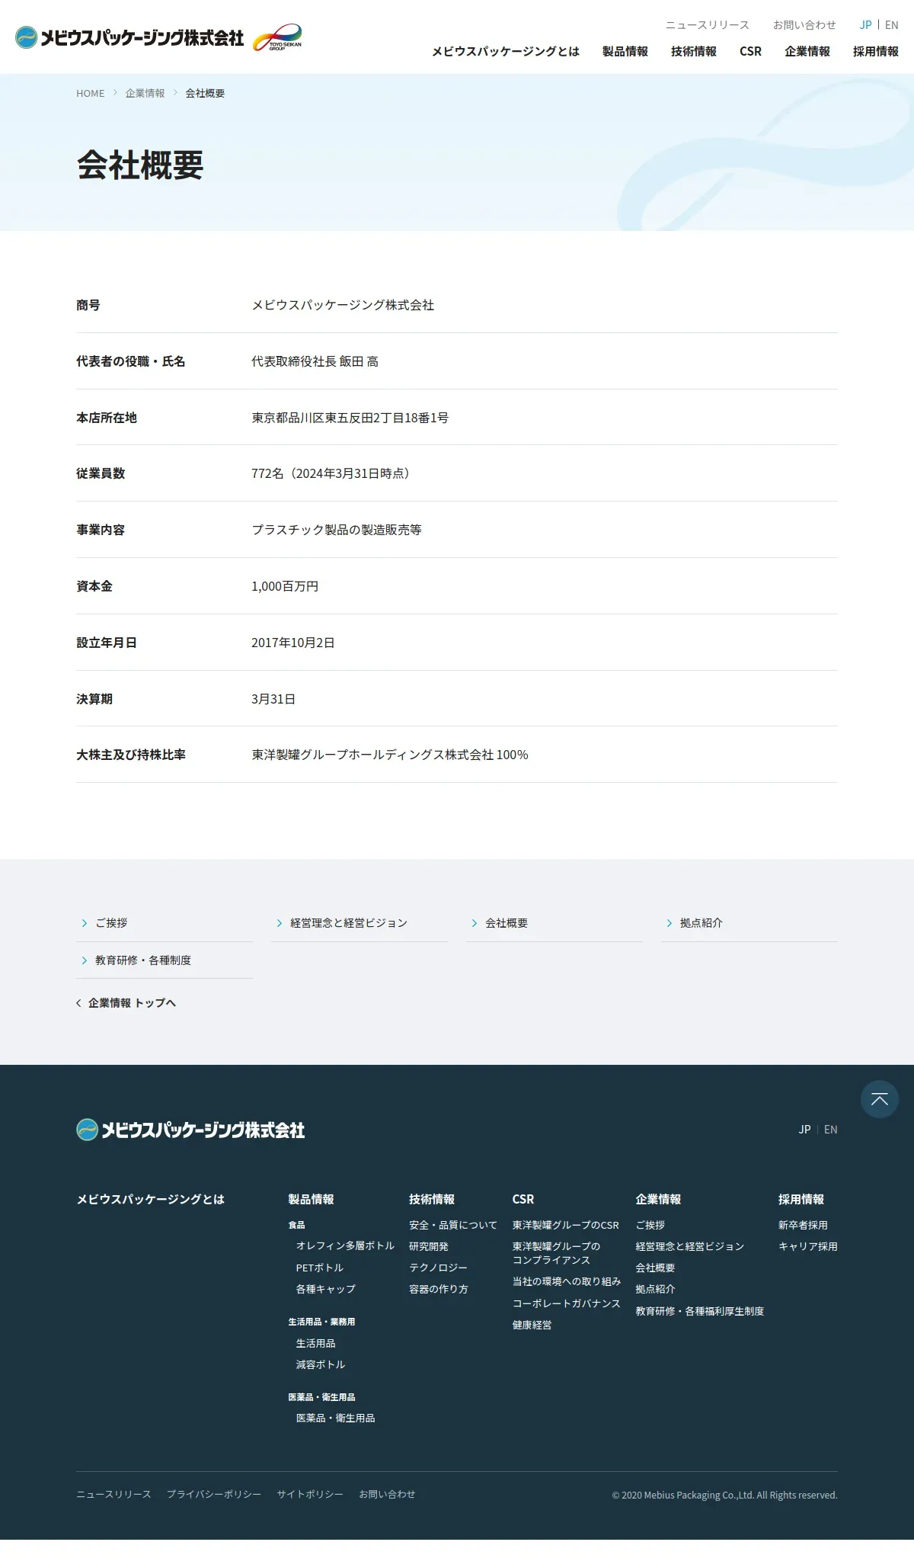
Task: Click the text 代表取締役社長 飯田 高
Action: coord(315,361)
